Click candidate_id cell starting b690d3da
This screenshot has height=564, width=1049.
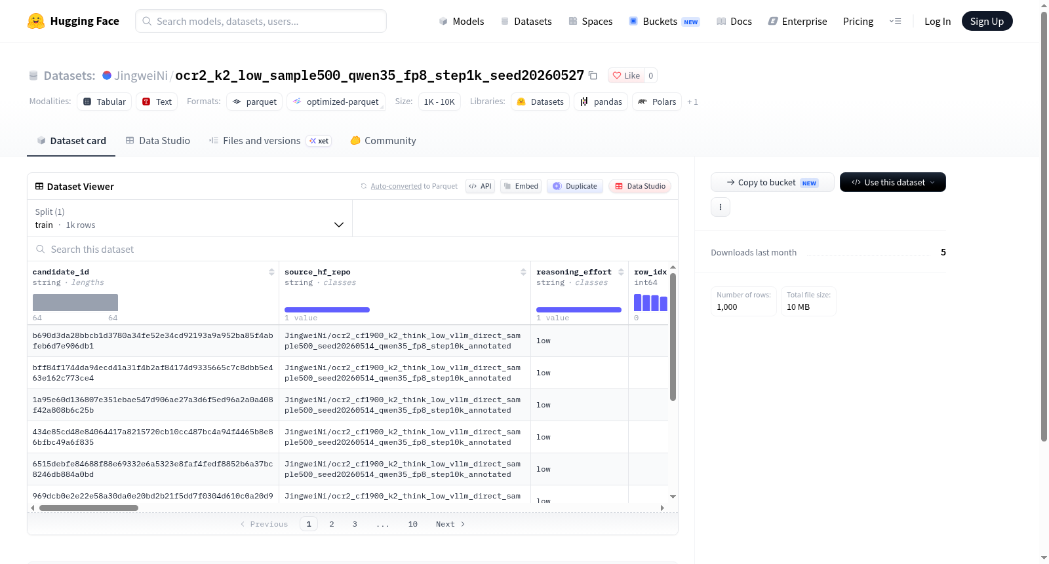pos(153,341)
